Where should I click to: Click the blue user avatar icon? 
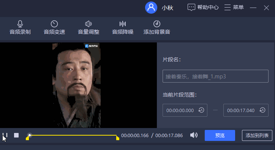[x=151, y=8]
